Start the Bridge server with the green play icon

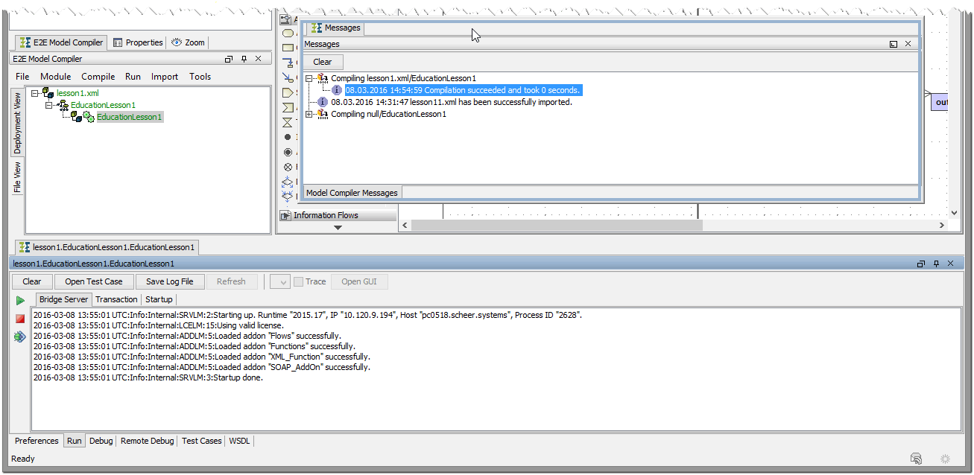[20, 300]
